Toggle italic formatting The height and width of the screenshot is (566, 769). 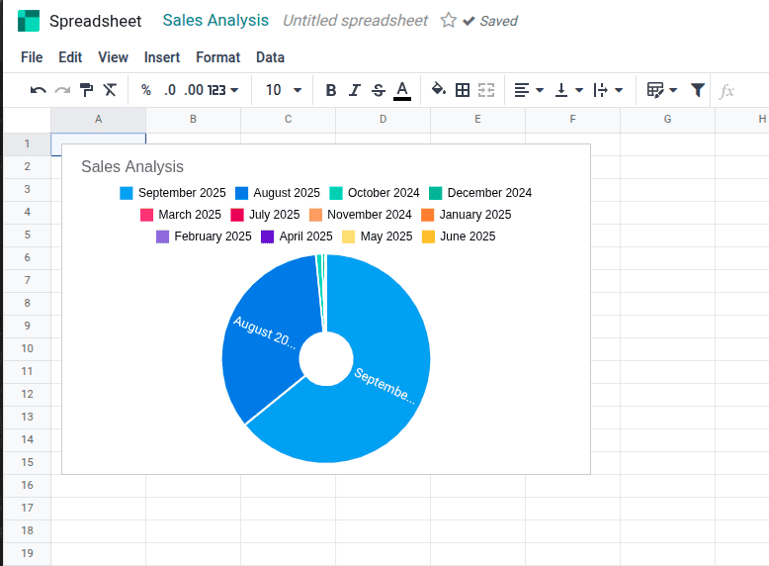[x=355, y=90]
